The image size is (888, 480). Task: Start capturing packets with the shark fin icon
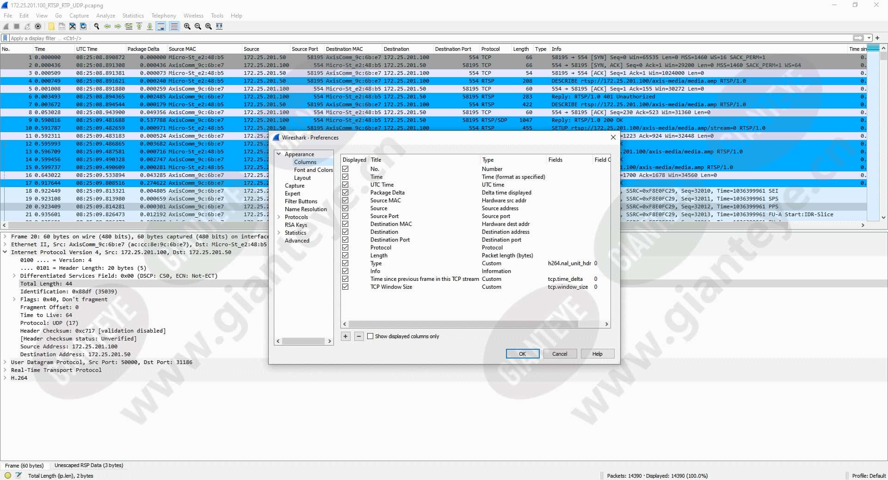pyautogui.click(x=6, y=26)
